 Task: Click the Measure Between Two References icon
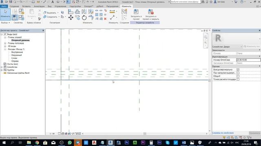112,17
